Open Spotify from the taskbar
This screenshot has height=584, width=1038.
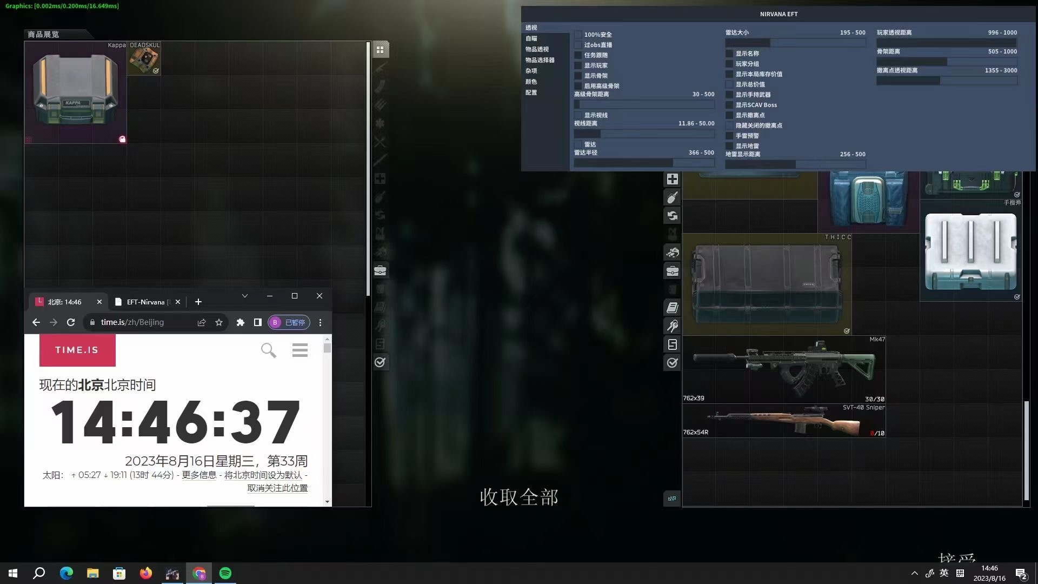tap(225, 573)
